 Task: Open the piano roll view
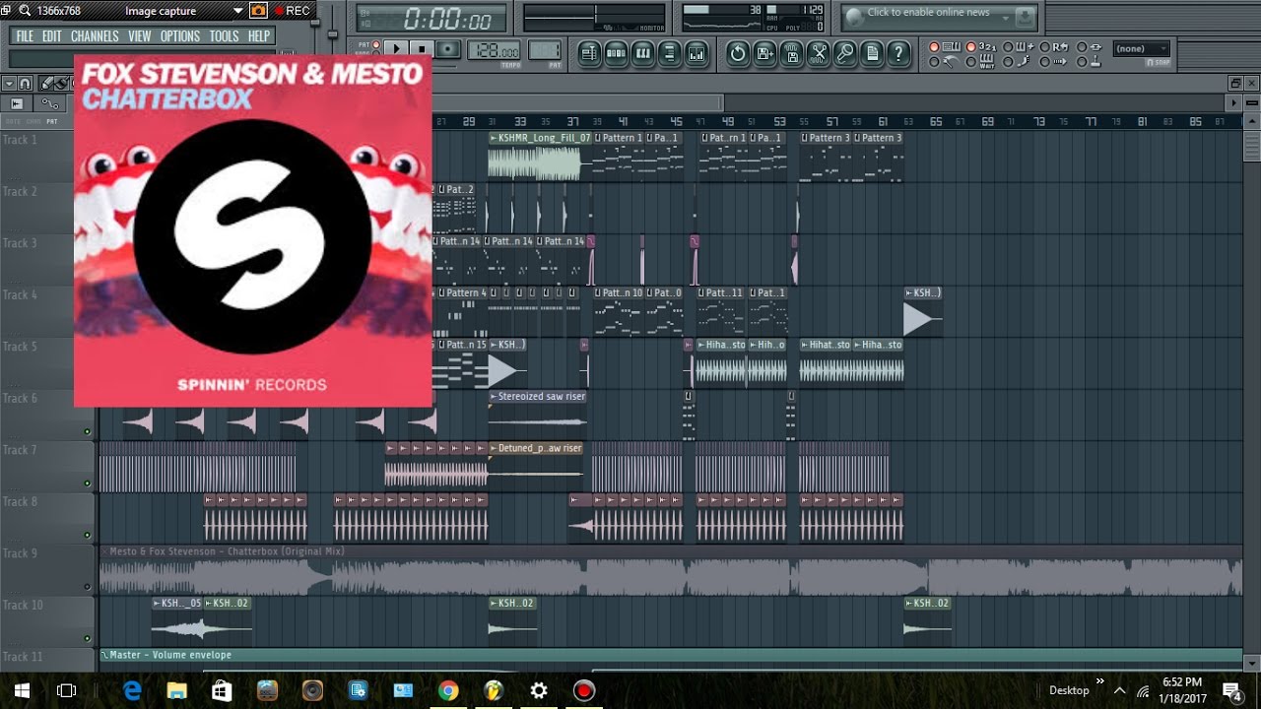[x=643, y=53]
